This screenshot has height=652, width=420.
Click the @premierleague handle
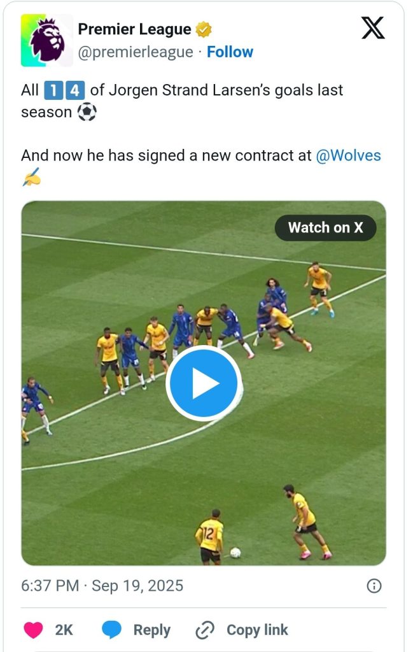point(135,52)
